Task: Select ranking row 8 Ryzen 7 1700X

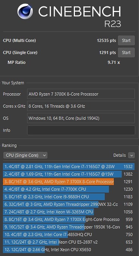Action: (69, 219)
